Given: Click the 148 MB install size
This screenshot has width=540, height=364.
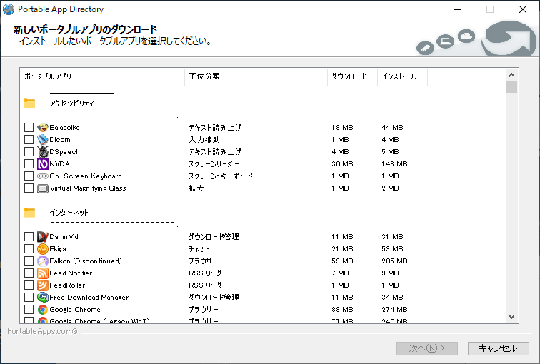Looking at the screenshot, I should point(394,163).
